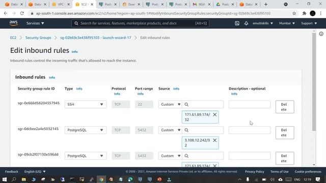Click the scrollbar down arrow
Image resolution: width=326 pixels, height=183 pixels.
click(x=314, y=165)
